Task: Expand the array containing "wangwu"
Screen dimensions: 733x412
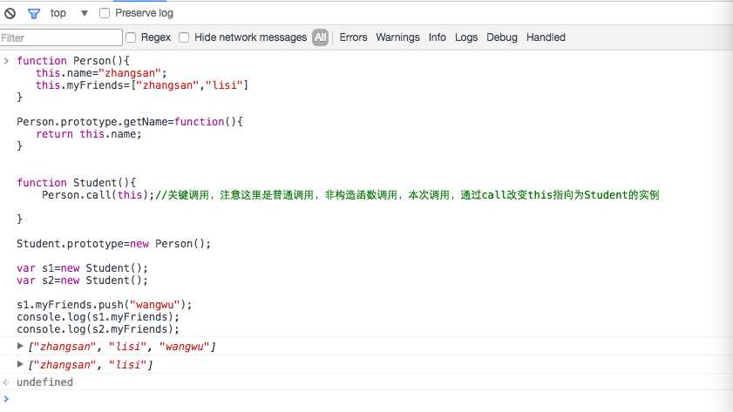Action: [x=21, y=347]
